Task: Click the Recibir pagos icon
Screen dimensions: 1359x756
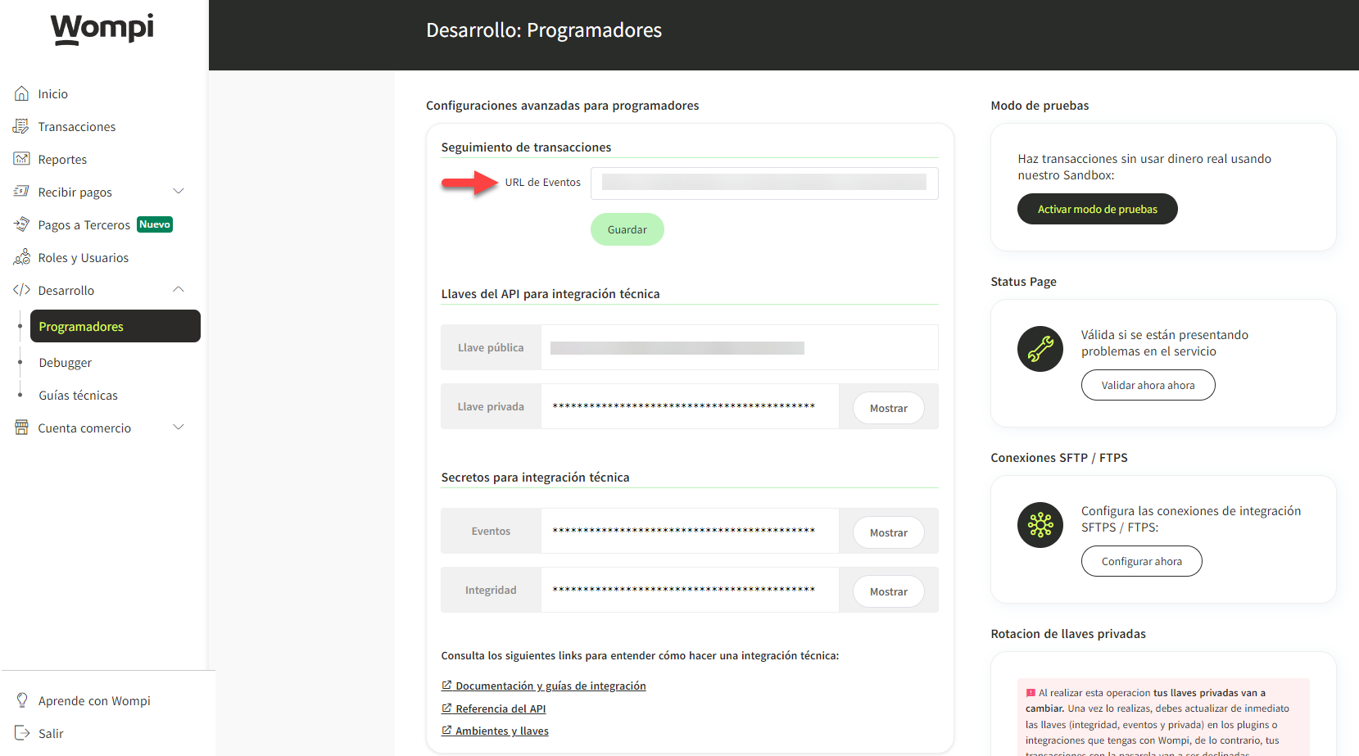Action: pyautogui.click(x=21, y=192)
